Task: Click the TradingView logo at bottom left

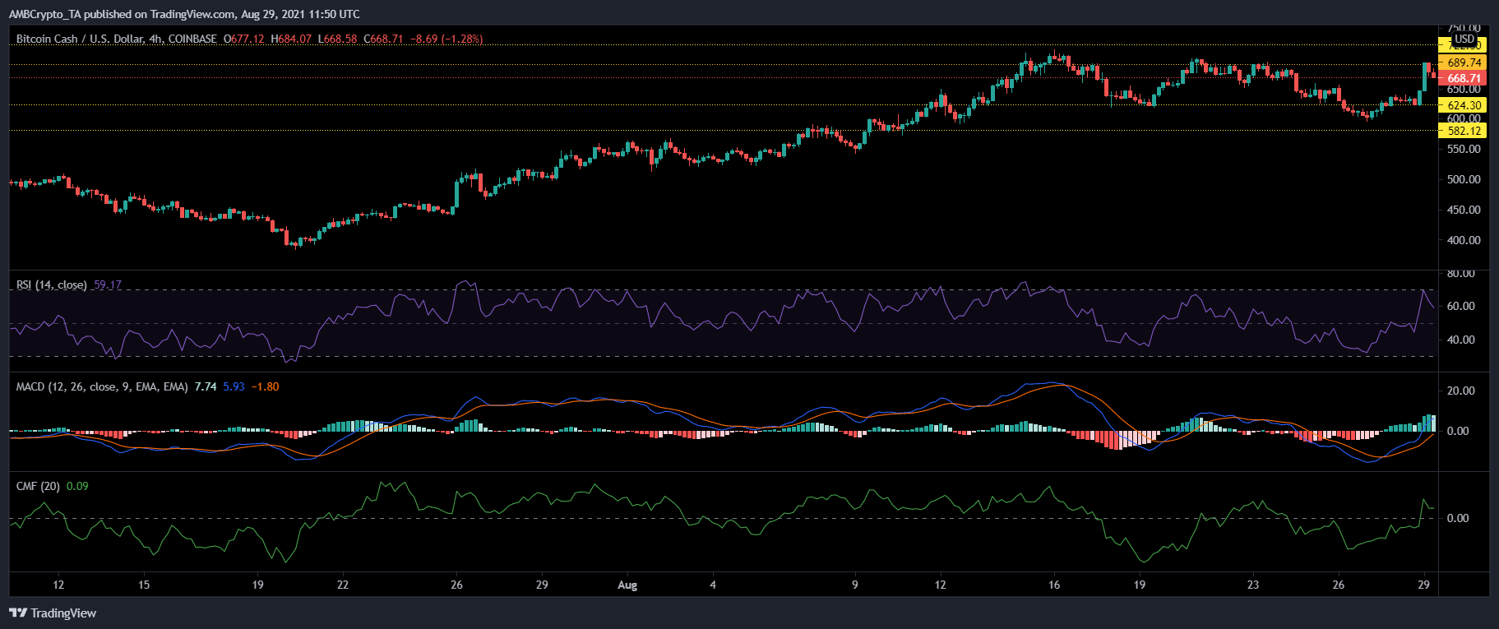Action: [x=53, y=613]
